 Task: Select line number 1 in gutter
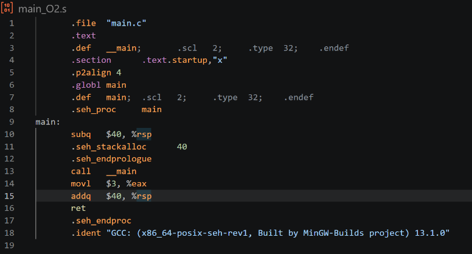[x=12, y=23]
